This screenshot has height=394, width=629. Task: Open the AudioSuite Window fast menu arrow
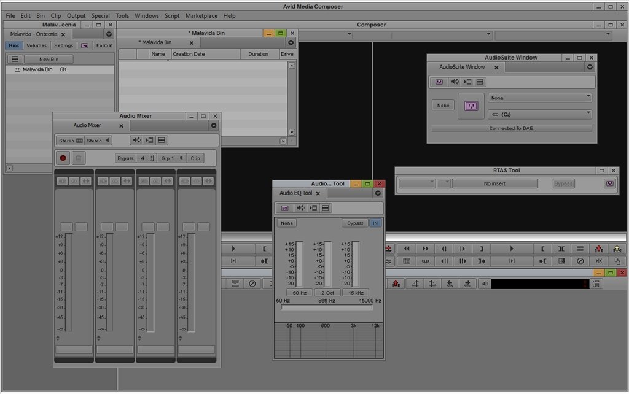click(590, 67)
